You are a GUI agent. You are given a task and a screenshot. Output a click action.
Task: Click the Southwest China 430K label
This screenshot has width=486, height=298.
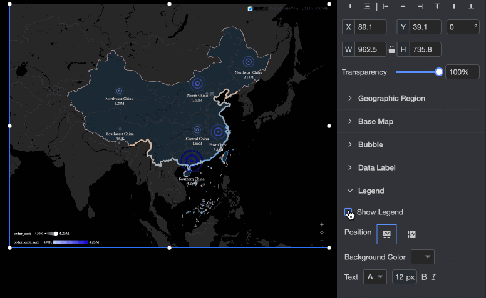tap(120, 136)
